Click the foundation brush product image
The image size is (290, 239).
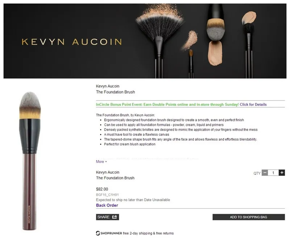pos(30,161)
